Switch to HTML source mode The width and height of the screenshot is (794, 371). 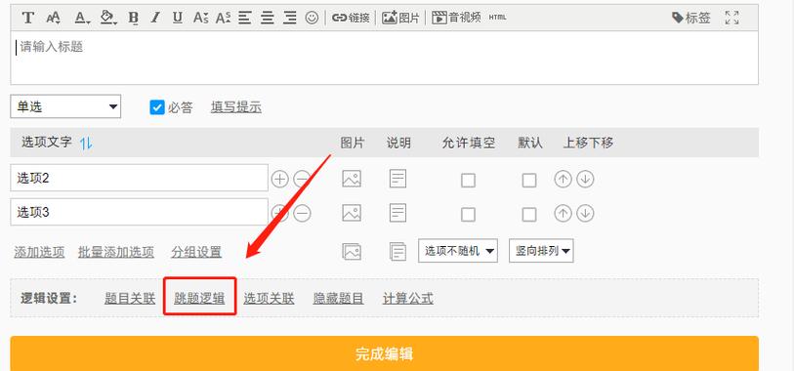pos(498,18)
